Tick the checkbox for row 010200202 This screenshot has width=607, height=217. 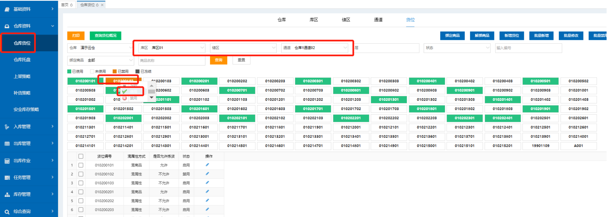81,201
